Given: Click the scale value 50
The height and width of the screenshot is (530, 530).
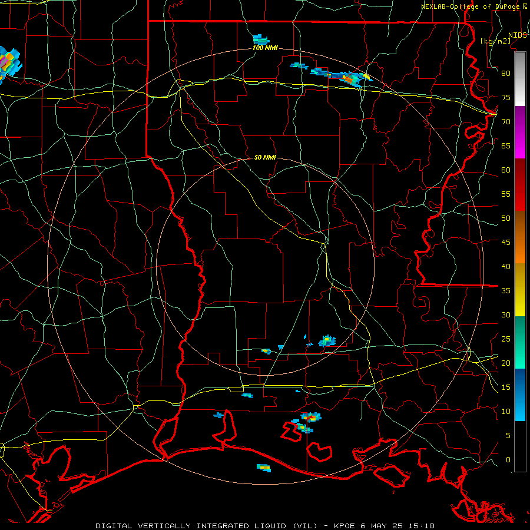Looking at the screenshot, I should coord(506,218).
